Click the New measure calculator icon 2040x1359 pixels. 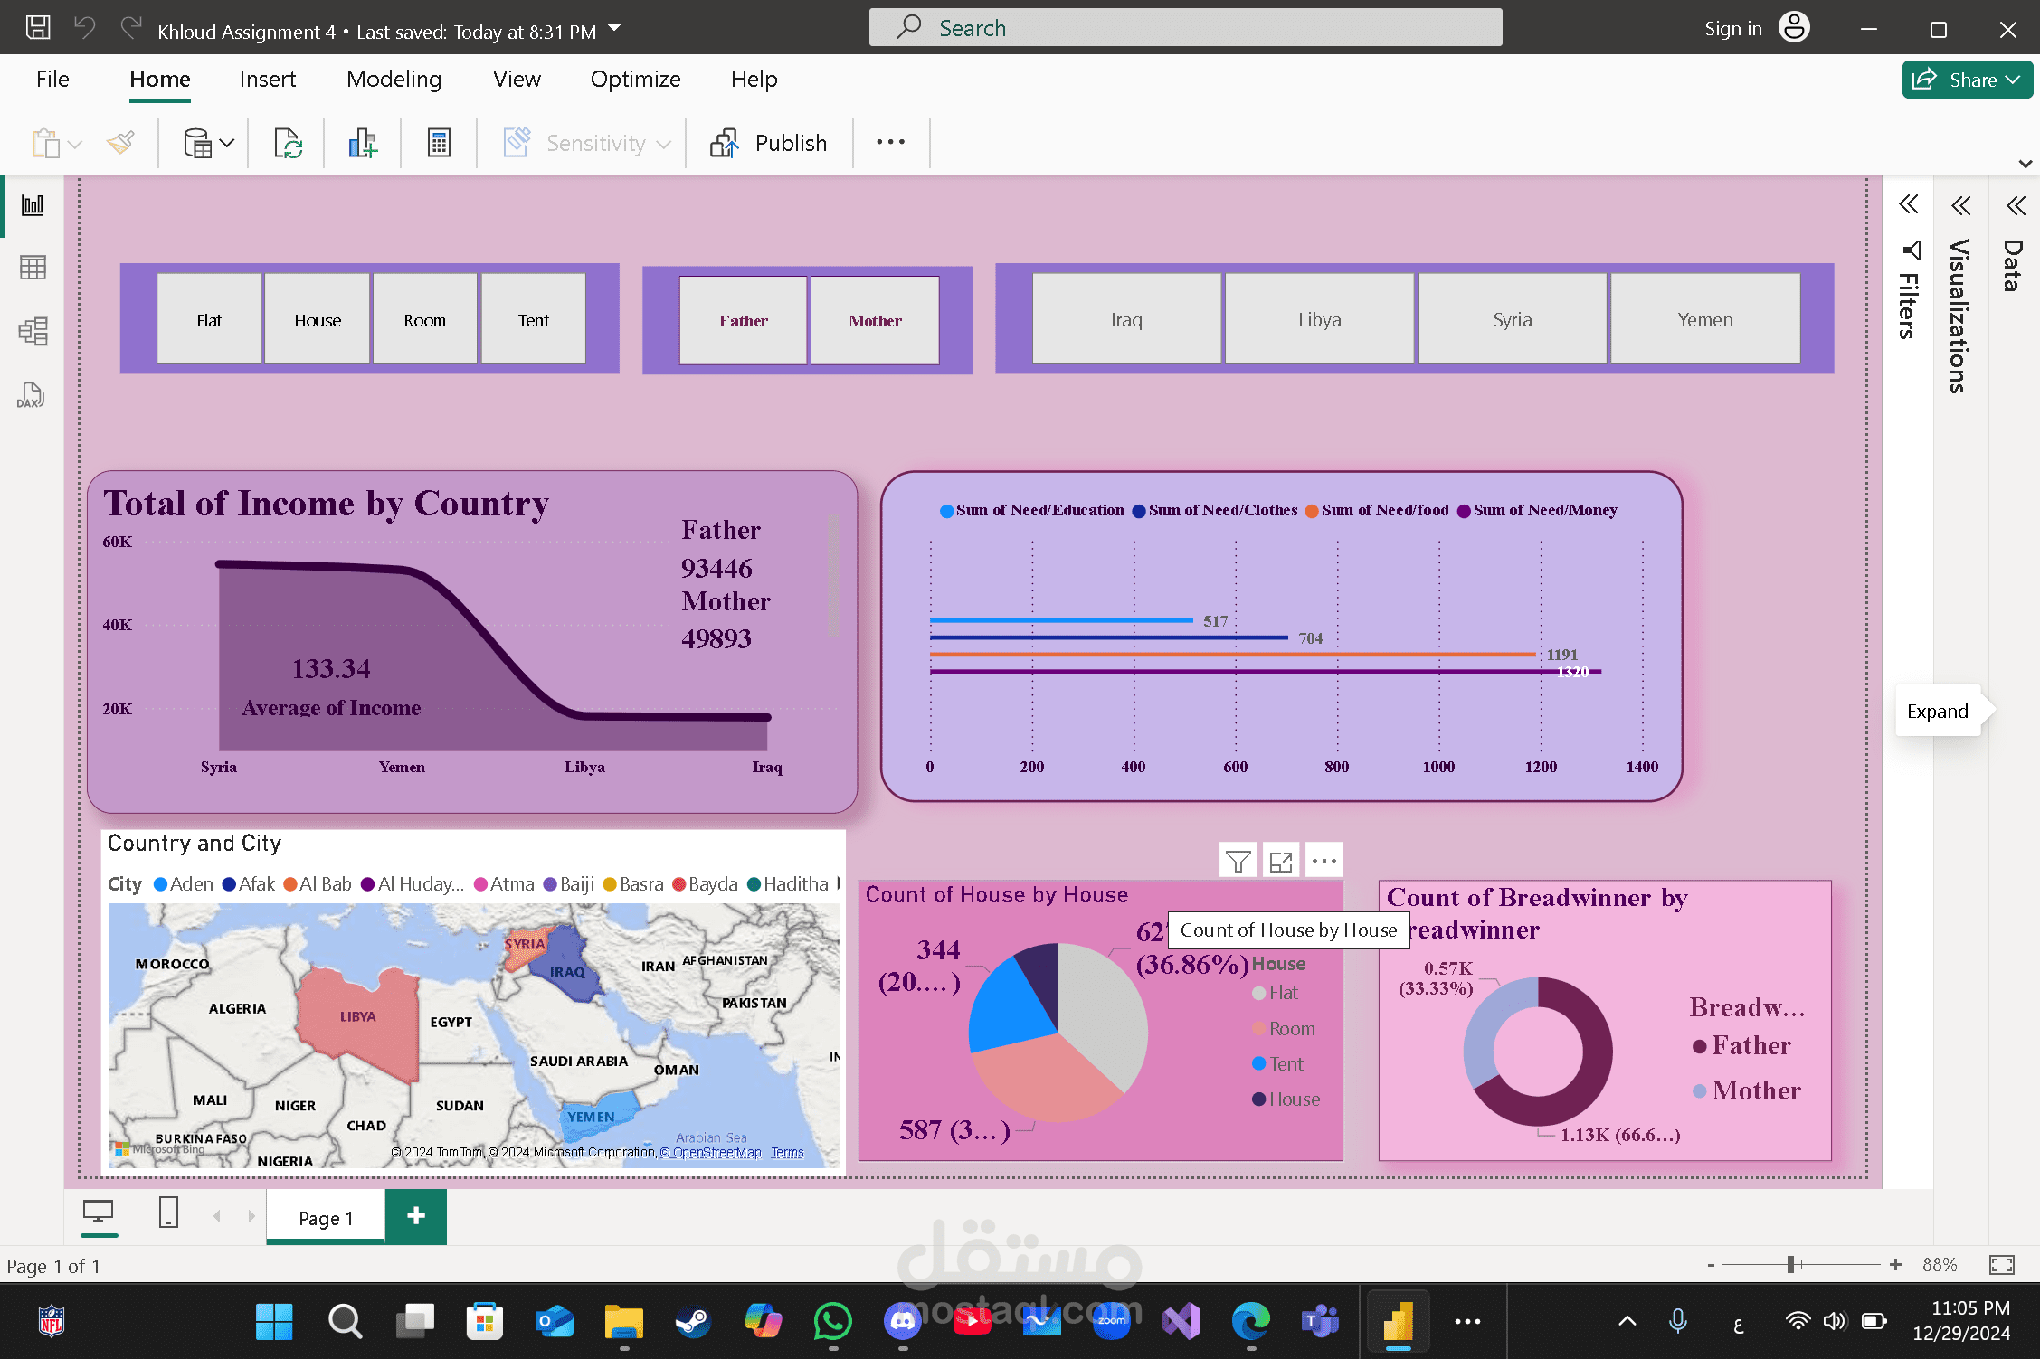[x=439, y=143]
